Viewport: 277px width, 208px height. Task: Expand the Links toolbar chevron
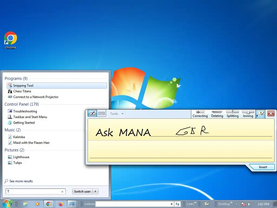tap(195, 203)
